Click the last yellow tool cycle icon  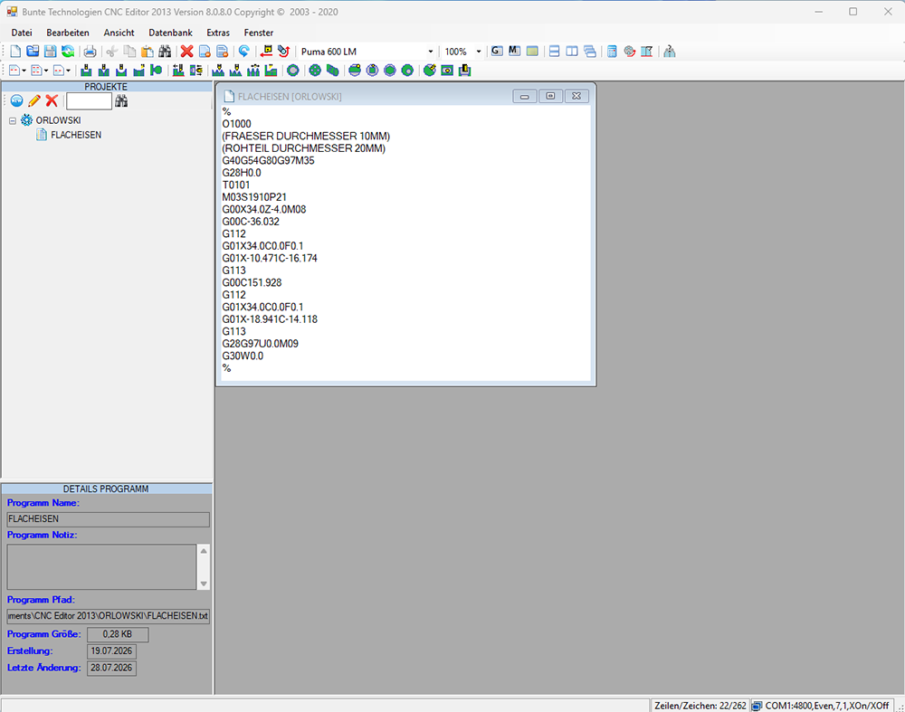[x=464, y=71]
